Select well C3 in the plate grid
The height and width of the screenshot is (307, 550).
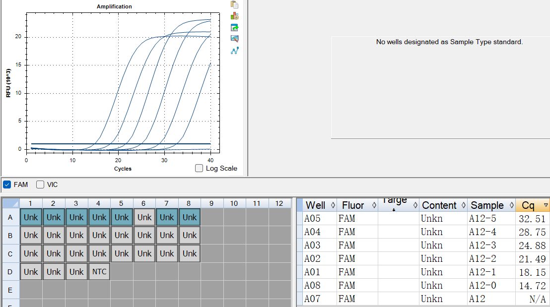point(76,253)
